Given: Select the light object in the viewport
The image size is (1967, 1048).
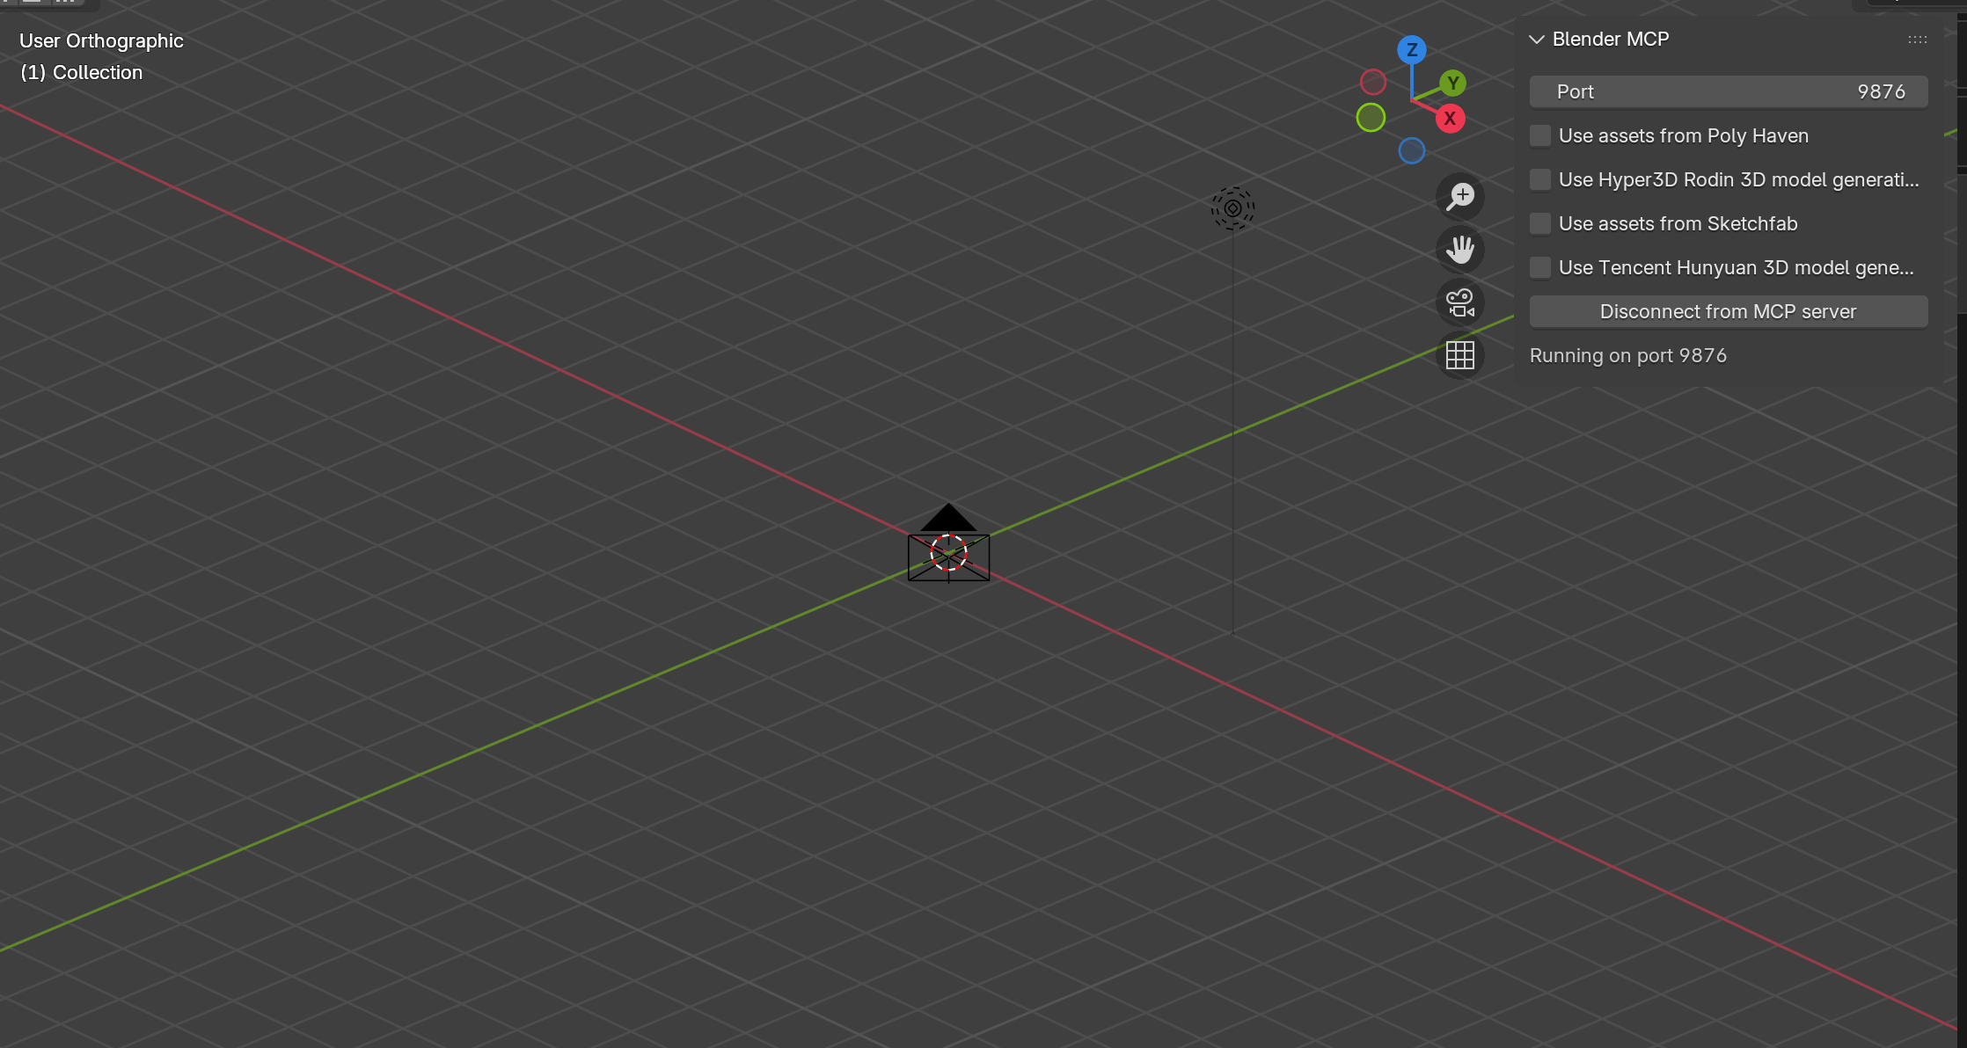Looking at the screenshot, I should (x=1233, y=208).
